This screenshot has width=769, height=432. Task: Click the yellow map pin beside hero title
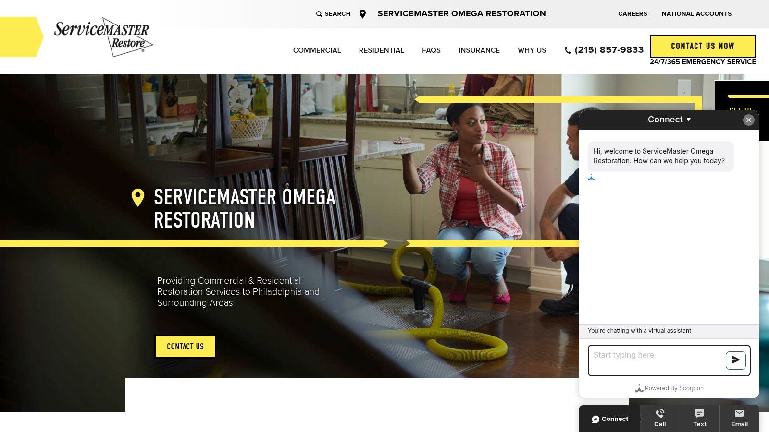[138, 198]
